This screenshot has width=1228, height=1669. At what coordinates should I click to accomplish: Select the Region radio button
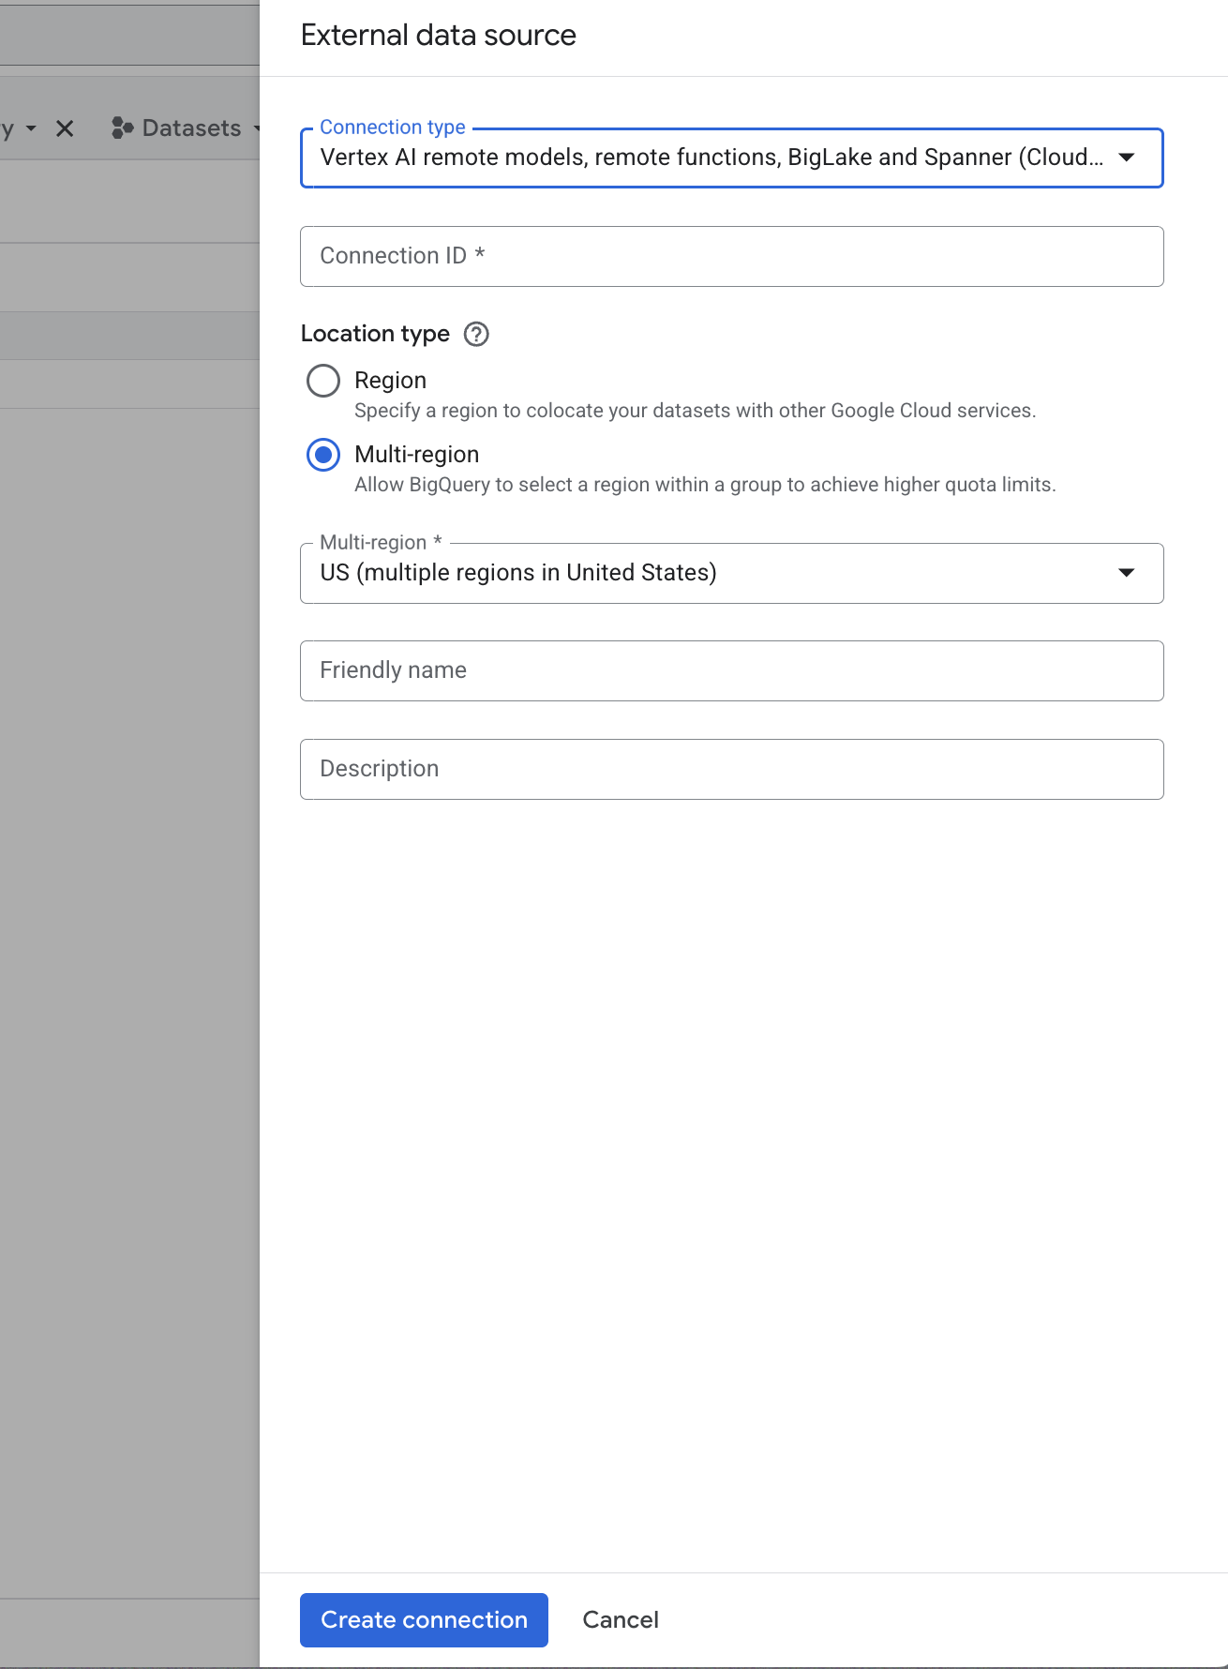(323, 381)
